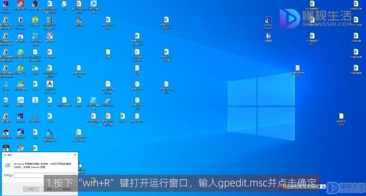Open the After Effects Ae shortcut

[x=21, y=116]
